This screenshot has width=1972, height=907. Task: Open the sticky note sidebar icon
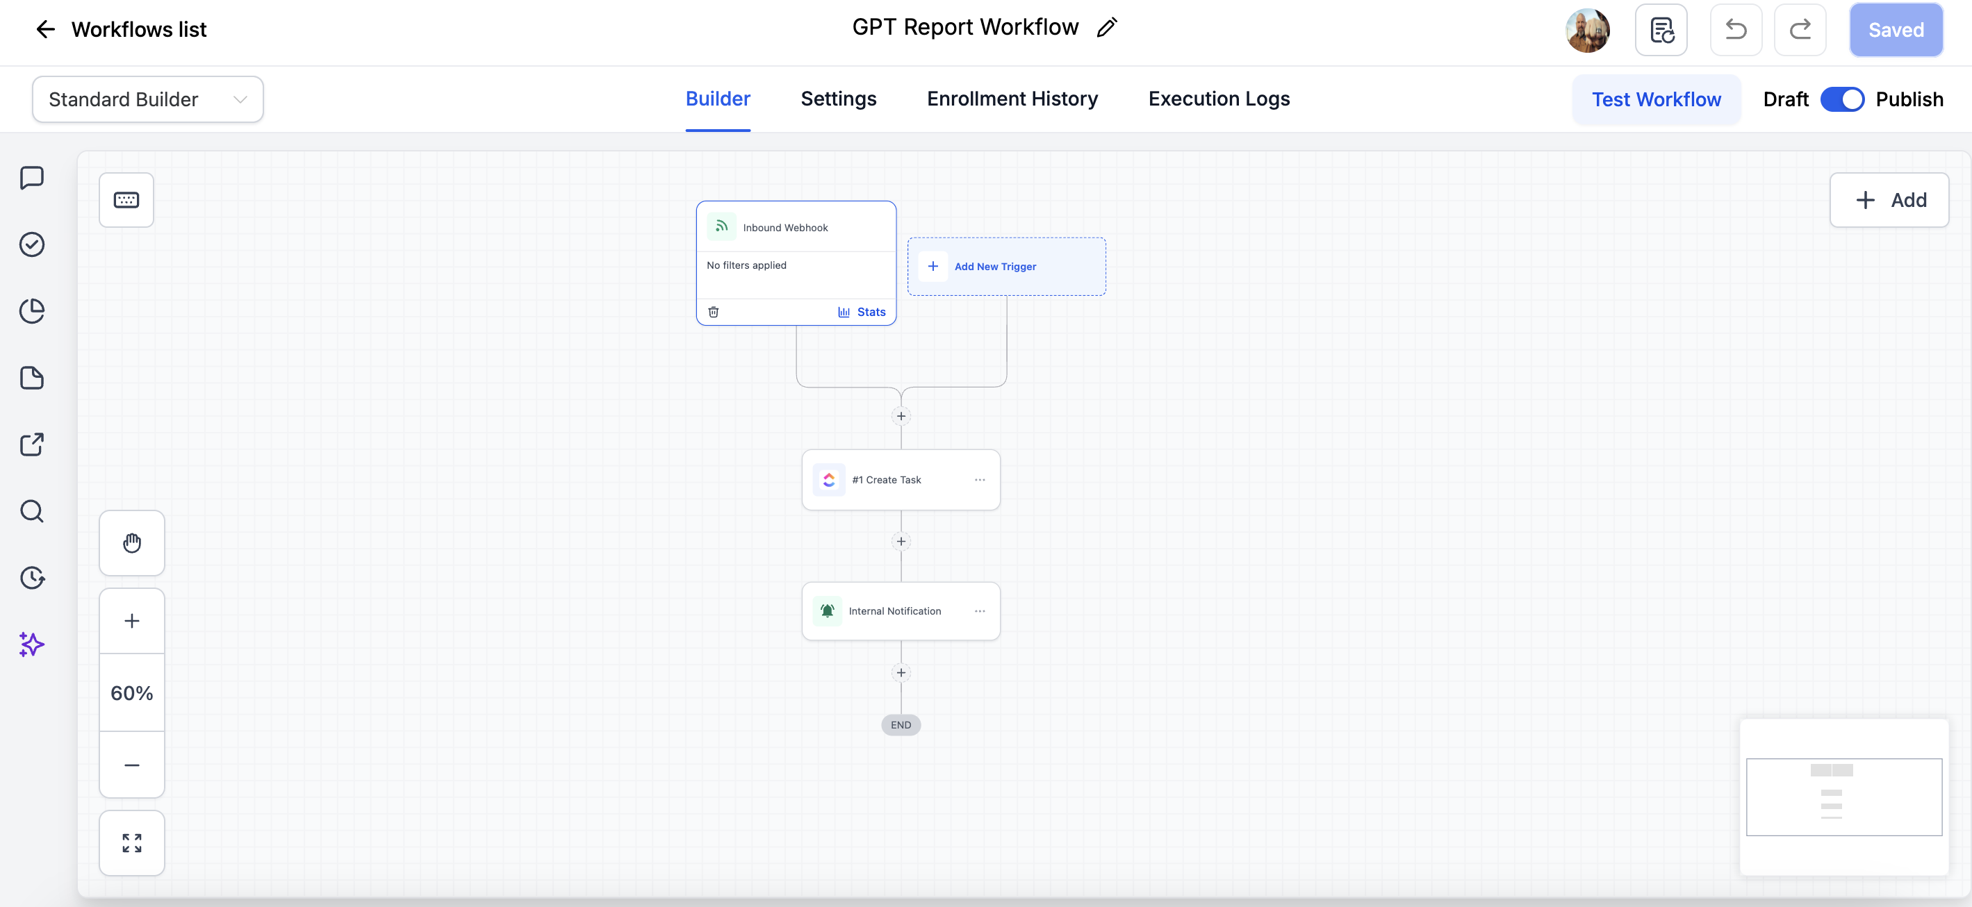(x=31, y=377)
